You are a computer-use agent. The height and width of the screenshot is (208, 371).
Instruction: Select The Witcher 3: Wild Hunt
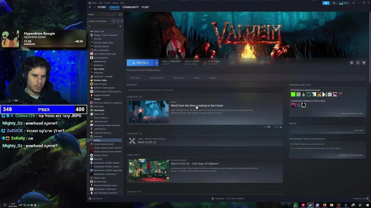point(105,189)
